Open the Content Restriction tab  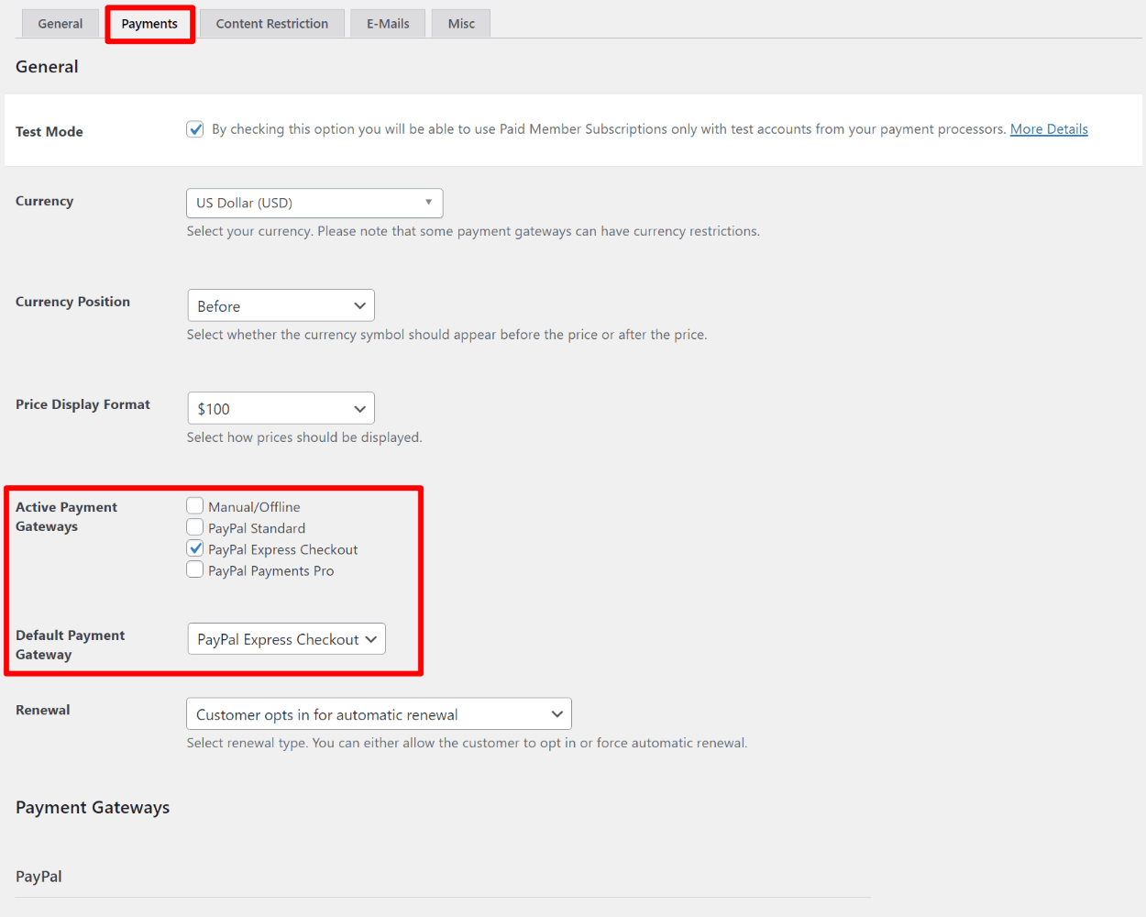pyautogui.click(x=272, y=24)
